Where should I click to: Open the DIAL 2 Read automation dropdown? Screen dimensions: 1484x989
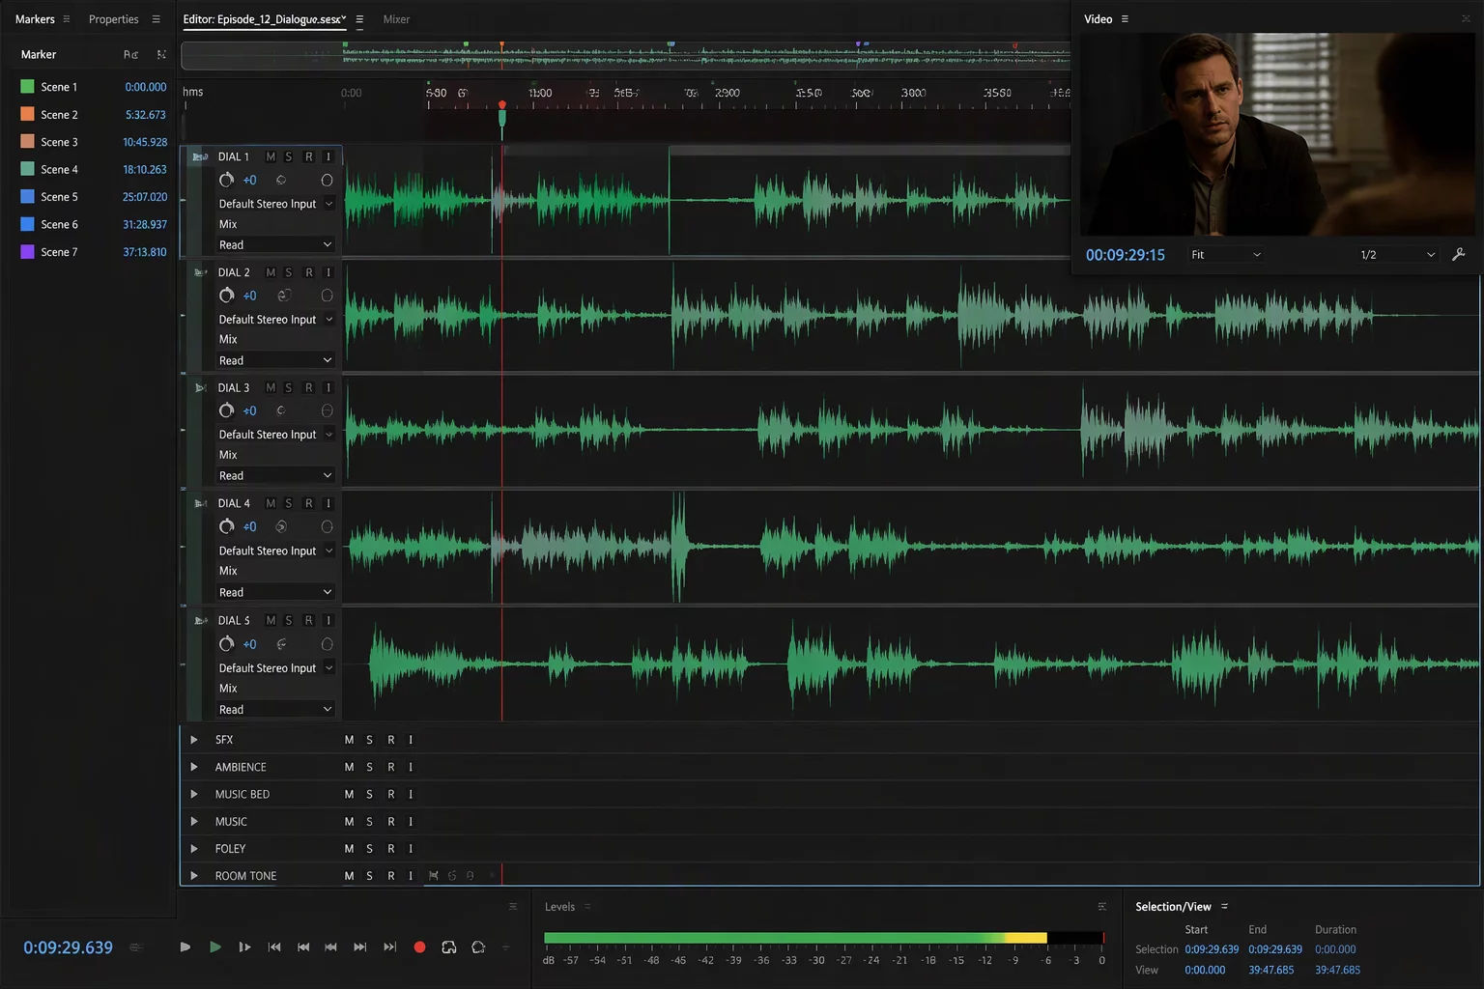click(x=275, y=360)
